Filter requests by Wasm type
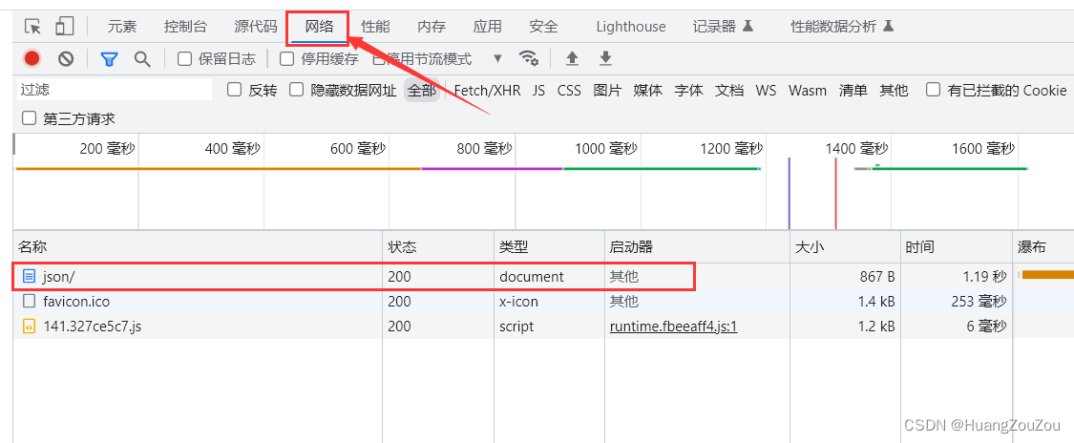Viewport: 1074px width, 443px height. (x=808, y=91)
